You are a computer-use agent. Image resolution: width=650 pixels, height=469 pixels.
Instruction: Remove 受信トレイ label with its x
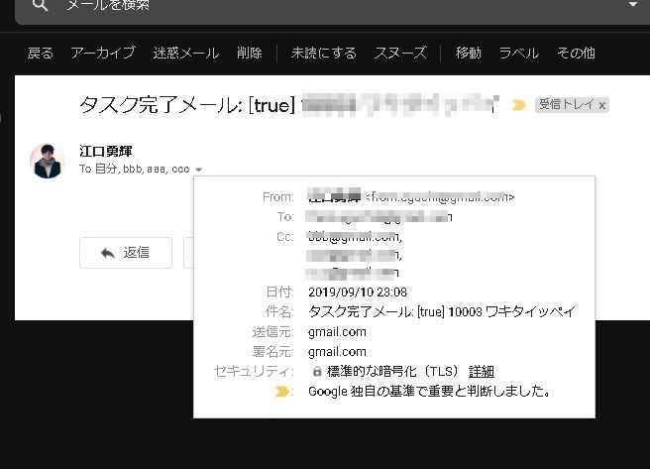(x=602, y=104)
